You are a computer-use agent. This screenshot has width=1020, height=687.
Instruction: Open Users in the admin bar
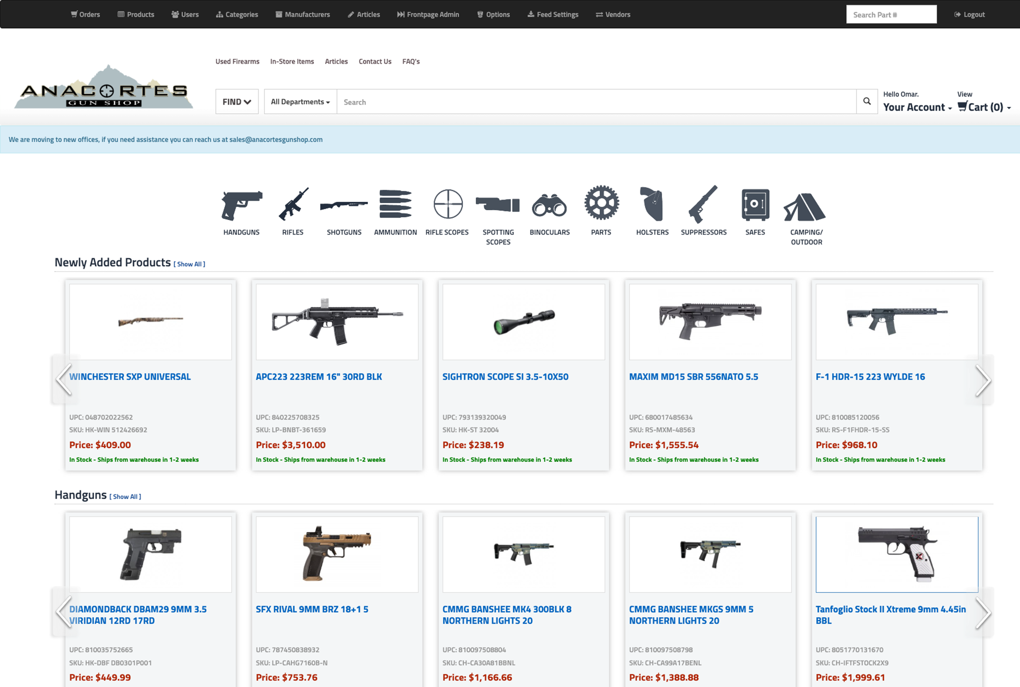tap(185, 15)
